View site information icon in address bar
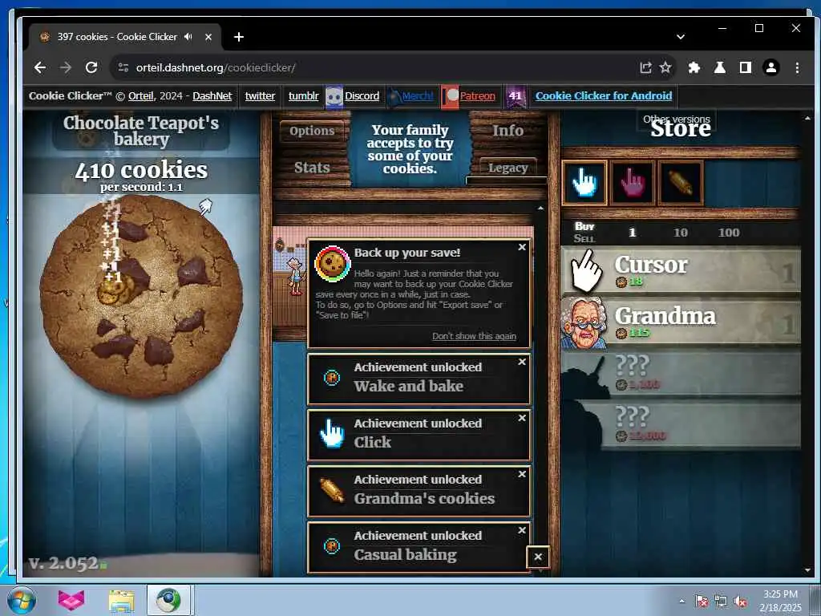The width and height of the screenshot is (821, 616). 123,67
